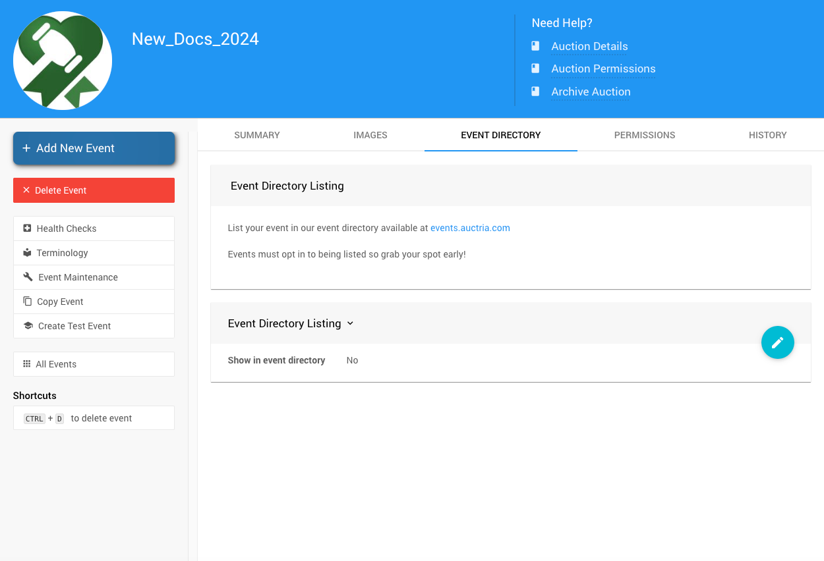Viewport: 824px width, 561px height.
Task: Go to the Permissions tab
Action: [644, 135]
